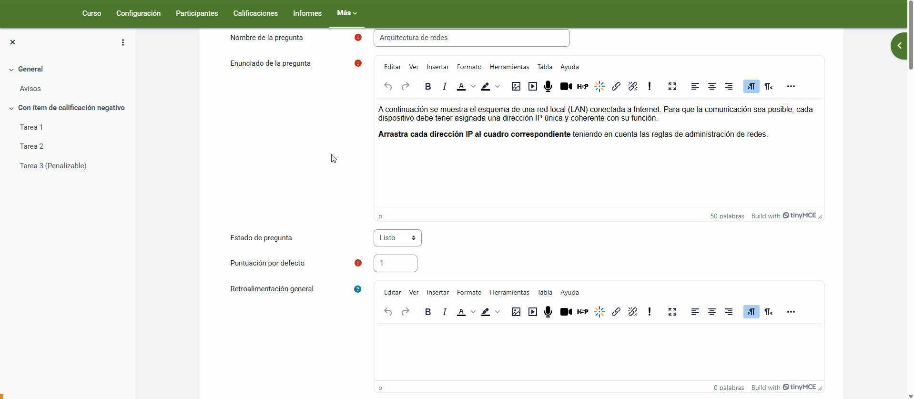Toggle Bold in general feedback editor
The width and height of the screenshot is (914, 399).
(428, 312)
